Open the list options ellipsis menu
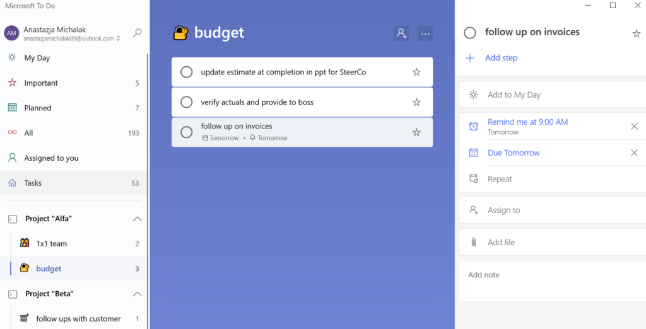Image resolution: width=646 pixels, height=329 pixels. pos(425,33)
